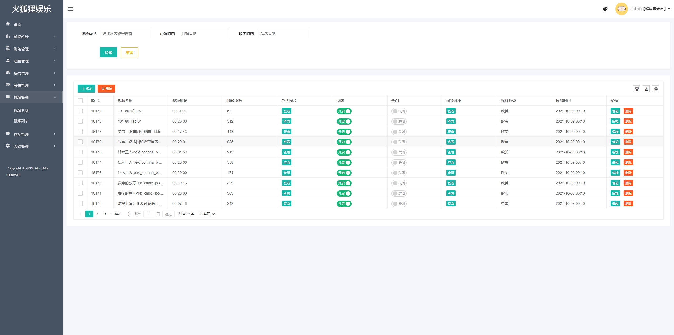Collapse the sidebar with the hamburger icon
The height and width of the screenshot is (335, 674).
pos(71,9)
